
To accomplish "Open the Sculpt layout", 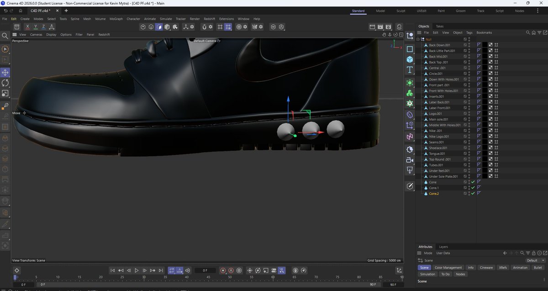I will [400, 11].
